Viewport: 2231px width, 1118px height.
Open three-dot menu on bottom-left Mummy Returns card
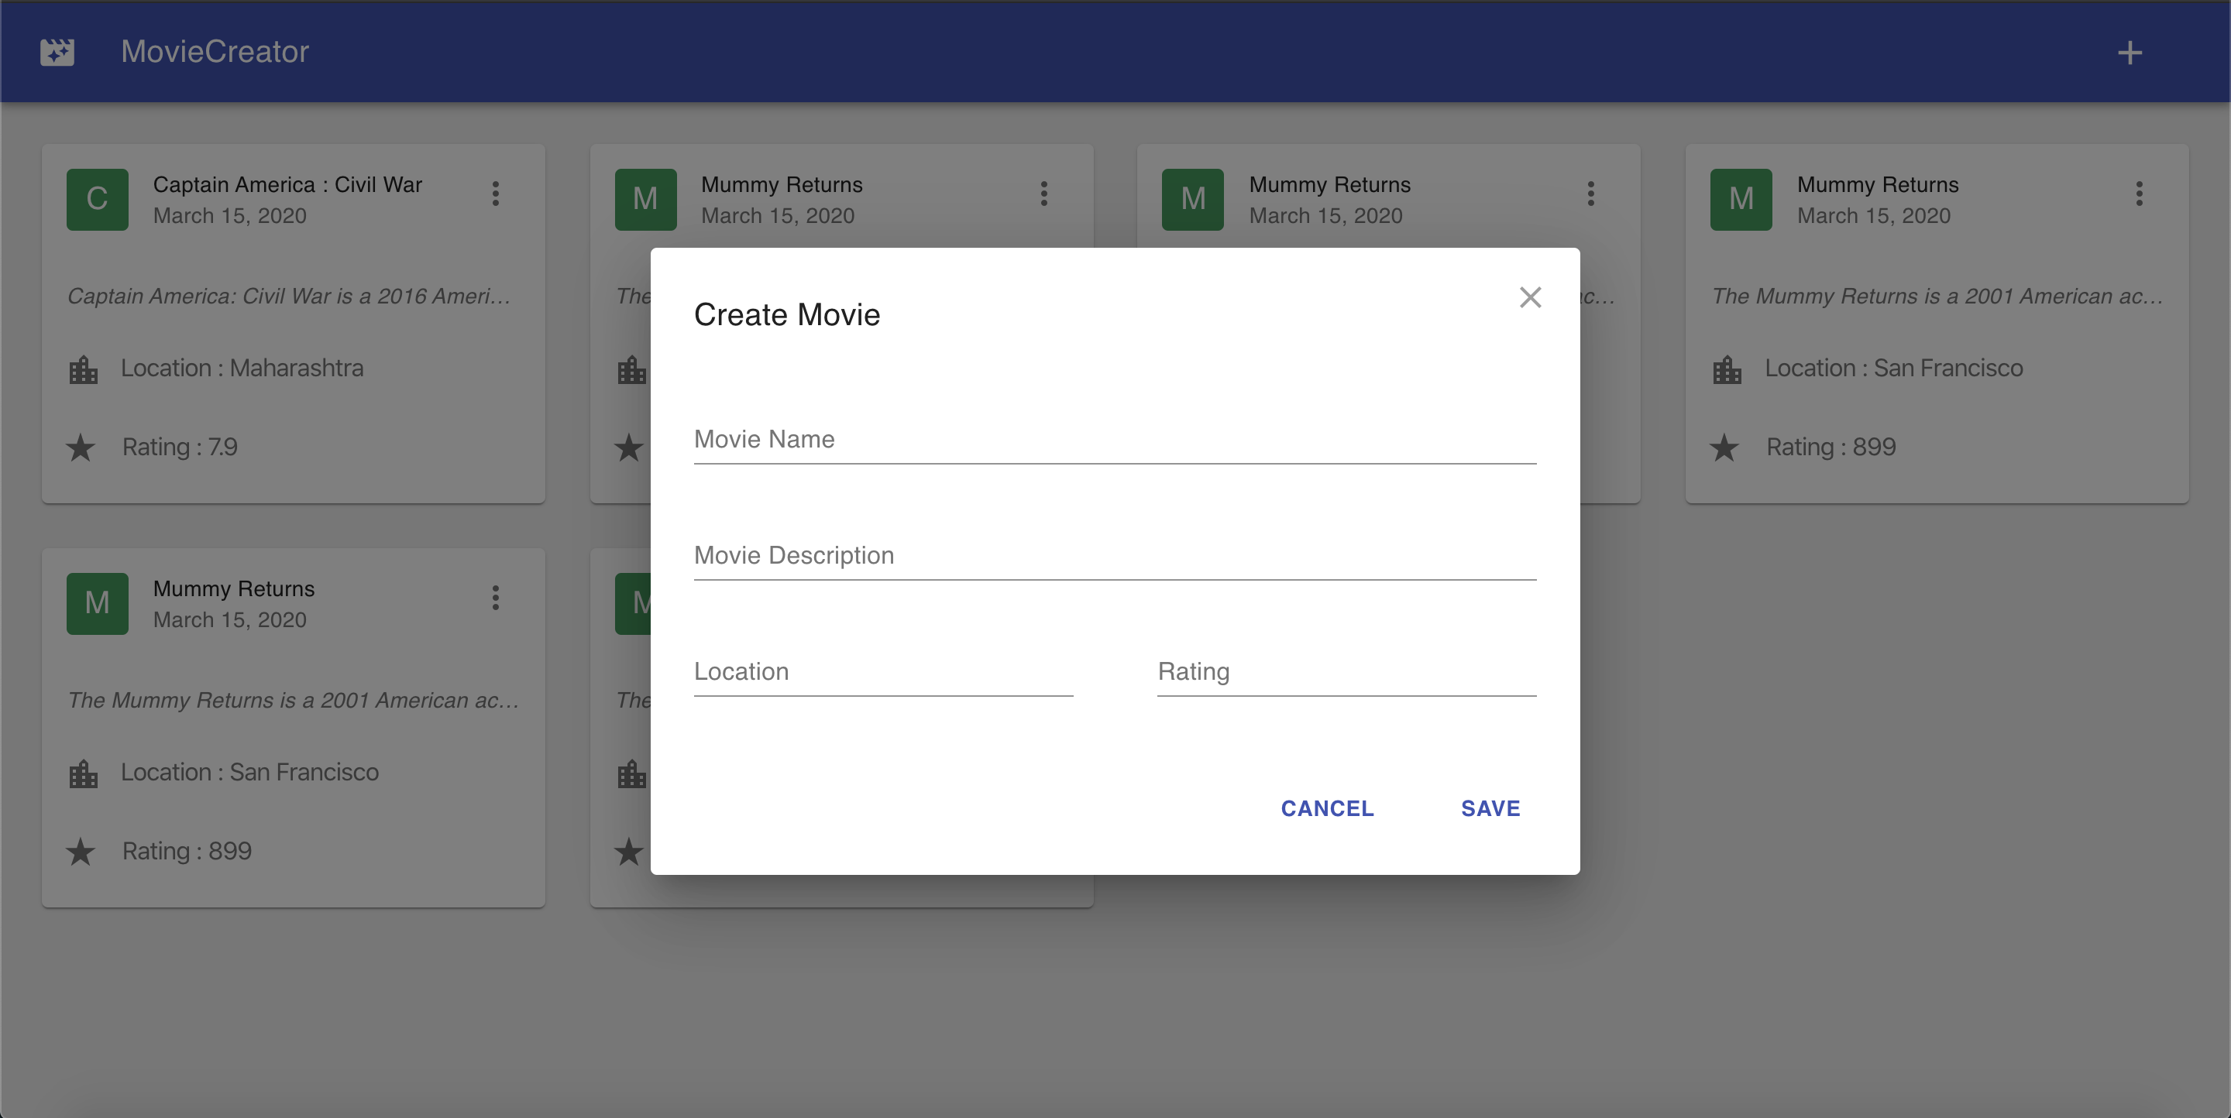pos(496,598)
